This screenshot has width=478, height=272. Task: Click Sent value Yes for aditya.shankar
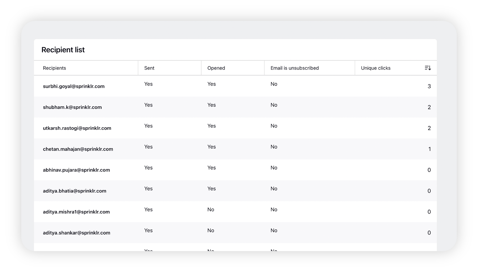click(148, 231)
